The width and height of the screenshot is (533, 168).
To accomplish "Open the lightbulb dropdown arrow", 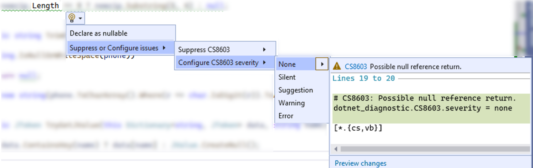I will (80, 18).
